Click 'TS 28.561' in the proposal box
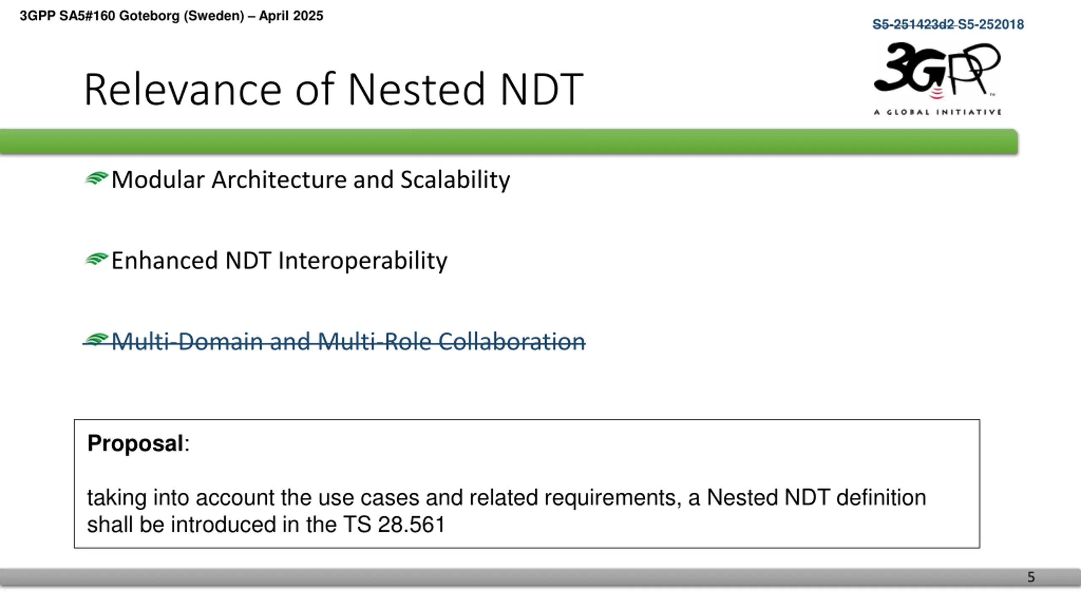The width and height of the screenshot is (1081, 608). pos(394,524)
